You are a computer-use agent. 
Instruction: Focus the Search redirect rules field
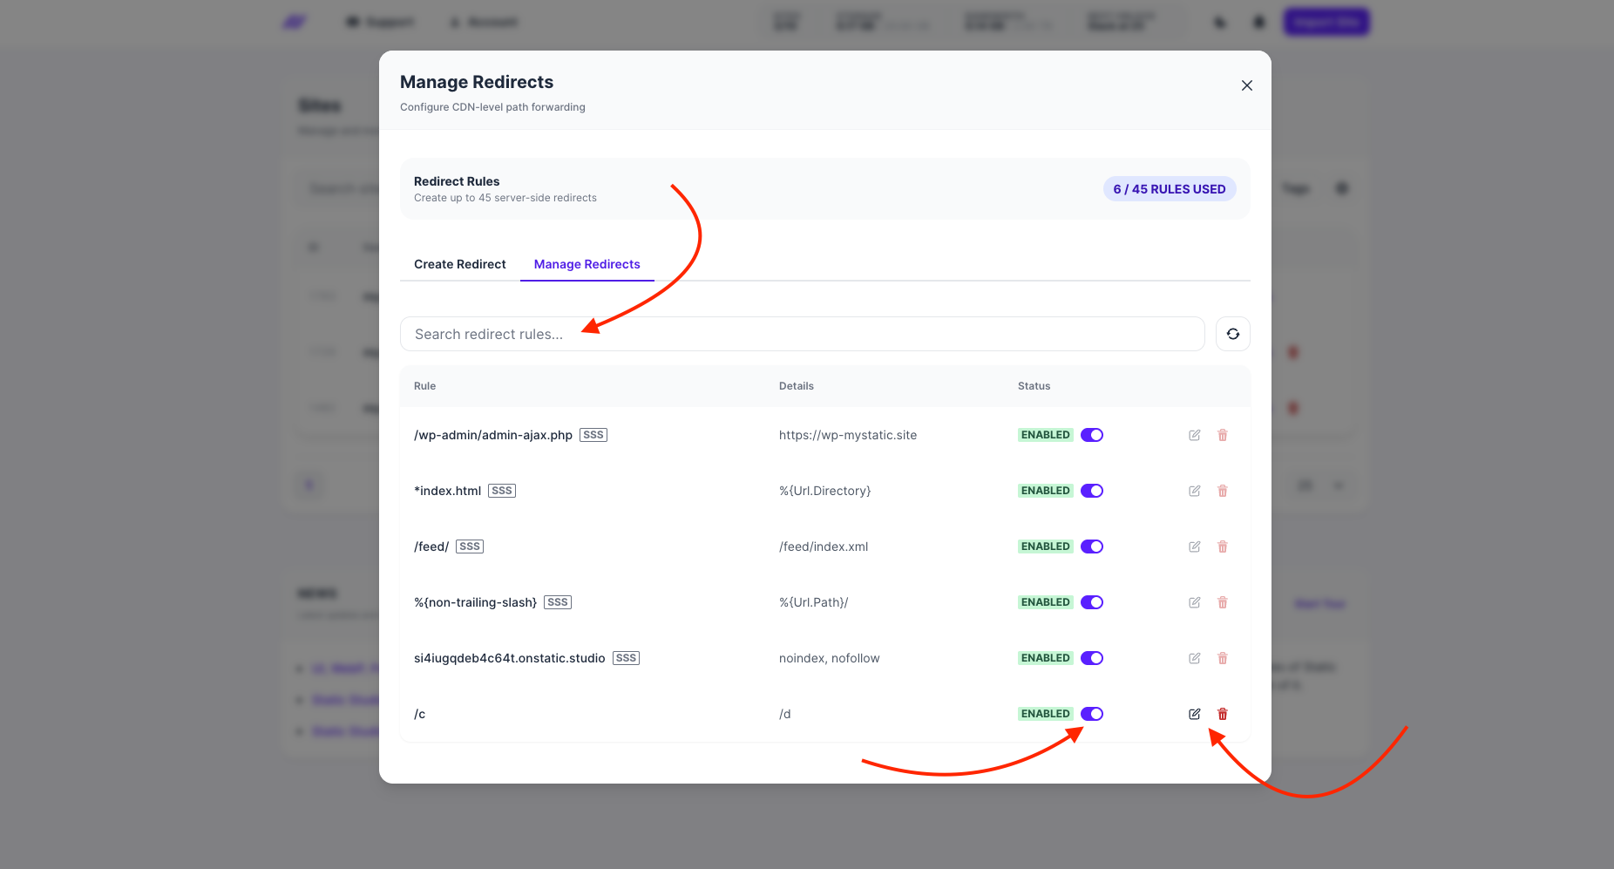pyautogui.click(x=802, y=334)
